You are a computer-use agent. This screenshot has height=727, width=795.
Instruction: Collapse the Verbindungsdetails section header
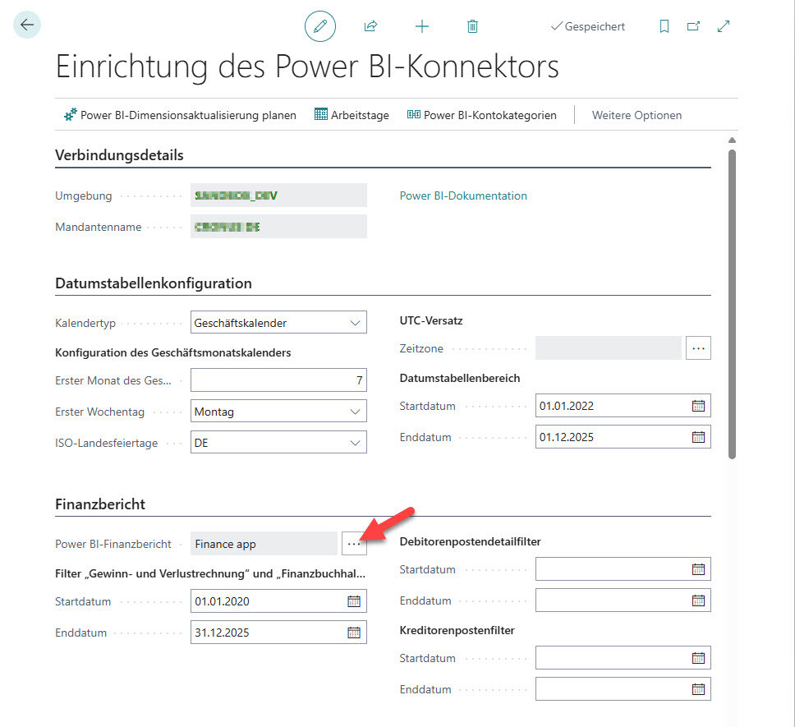point(119,155)
